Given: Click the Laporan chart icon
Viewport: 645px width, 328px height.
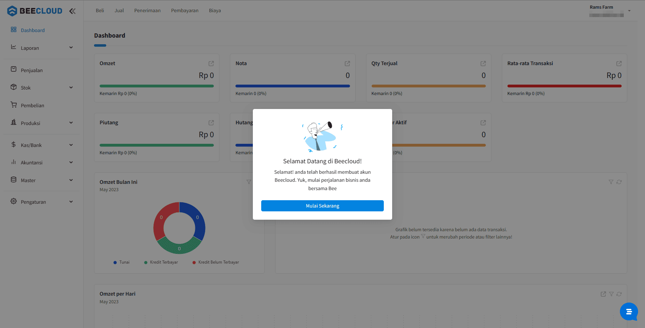Looking at the screenshot, I should (14, 47).
